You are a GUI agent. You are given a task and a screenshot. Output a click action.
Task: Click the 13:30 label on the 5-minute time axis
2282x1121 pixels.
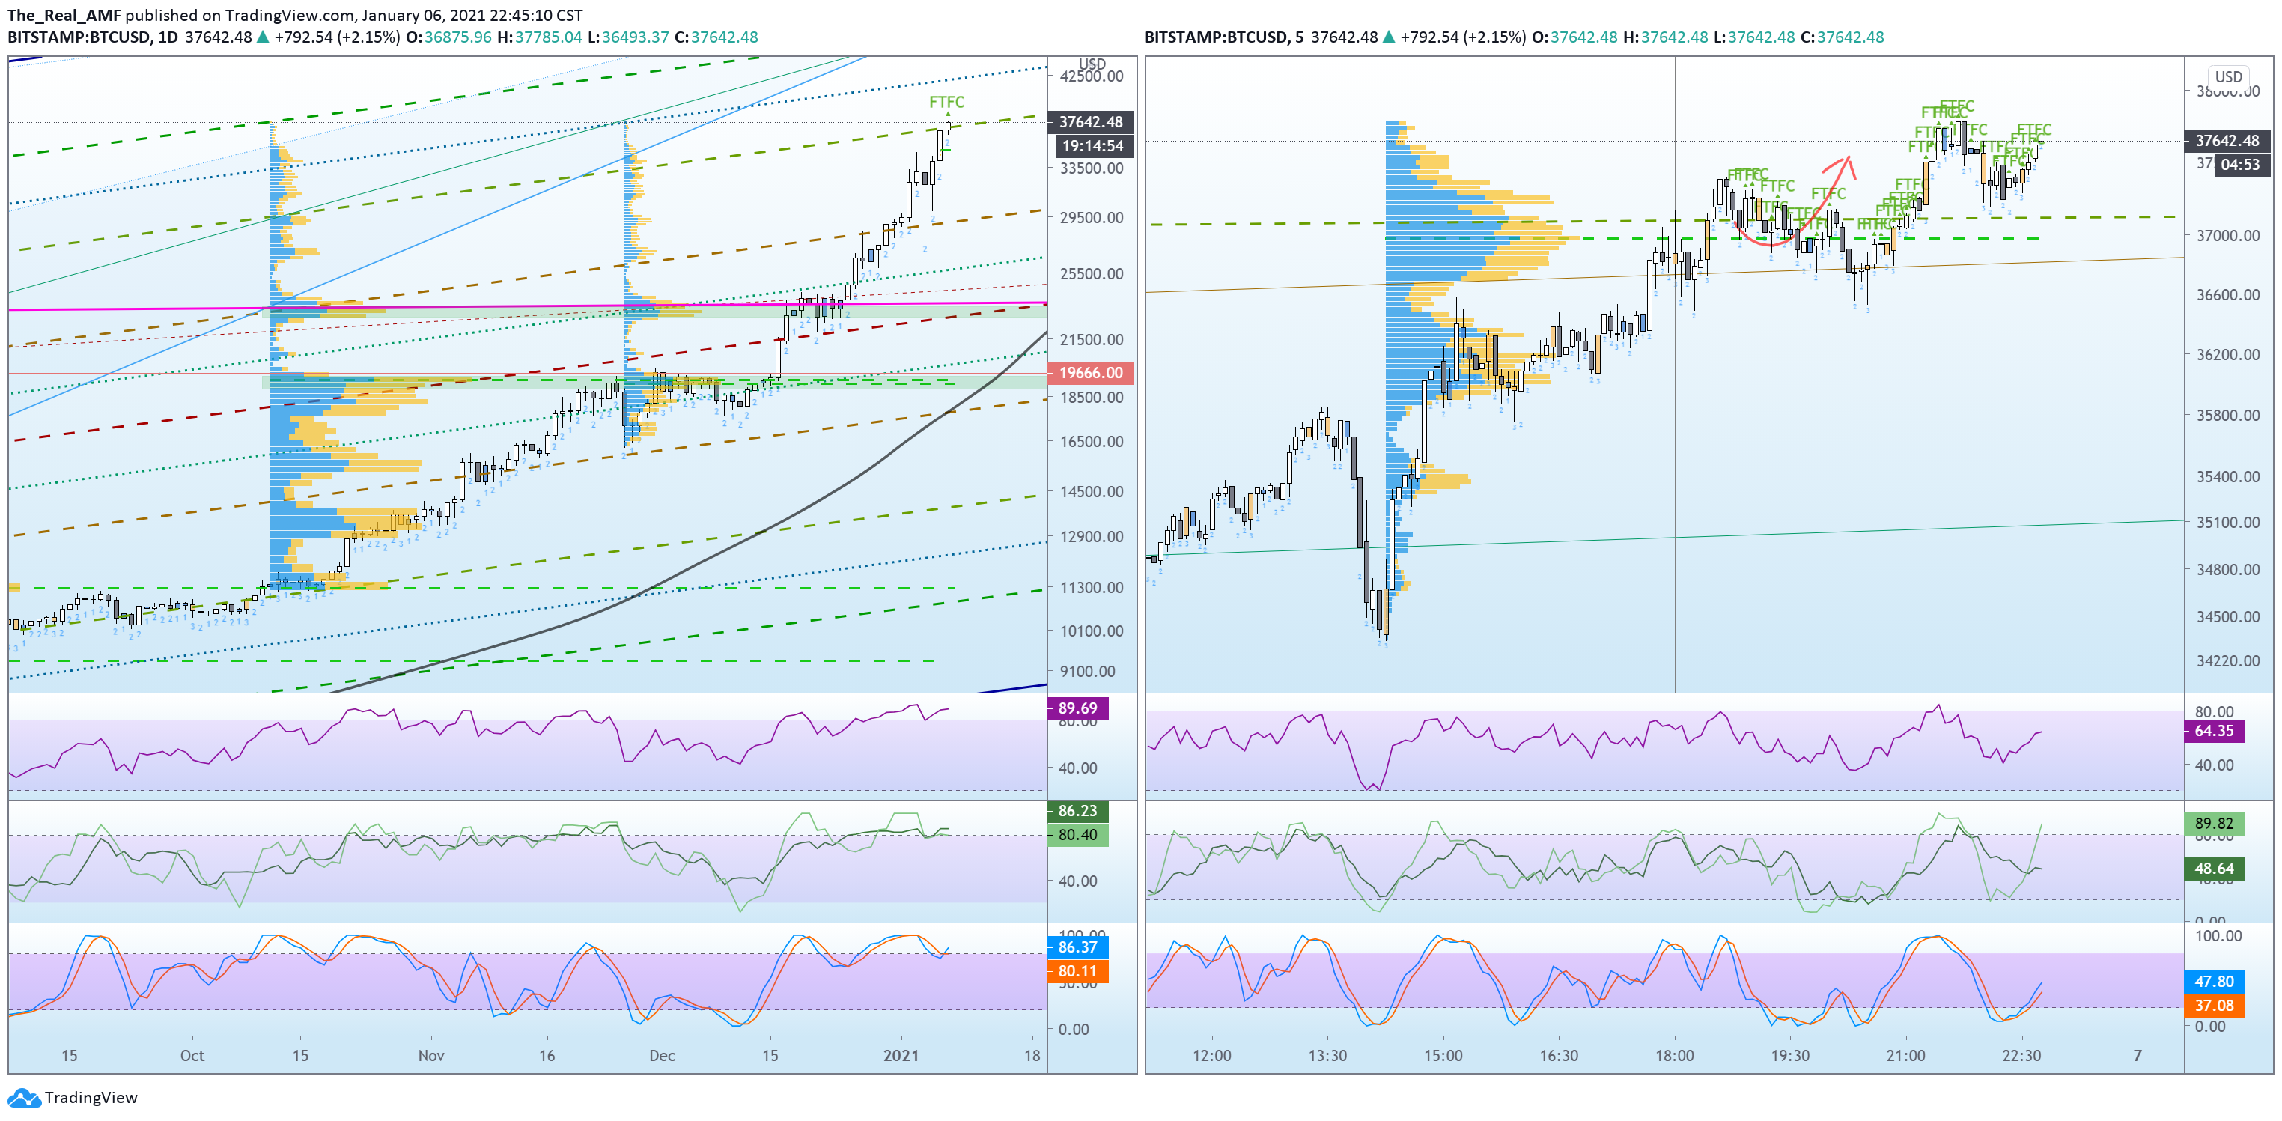point(1327,1055)
